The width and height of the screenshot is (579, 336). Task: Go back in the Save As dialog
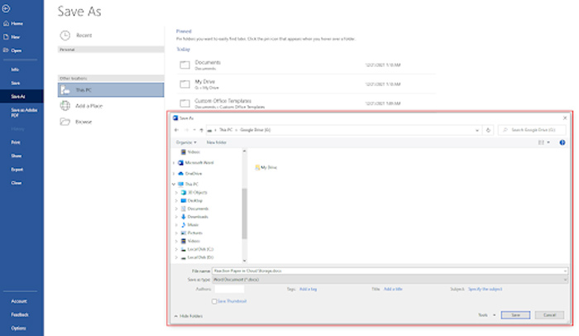(x=176, y=130)
